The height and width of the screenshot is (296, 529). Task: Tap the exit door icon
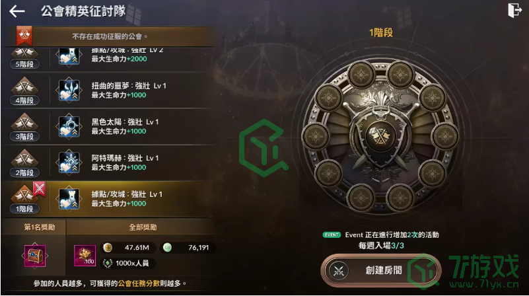pyautogui.click(x=515, y=10)
